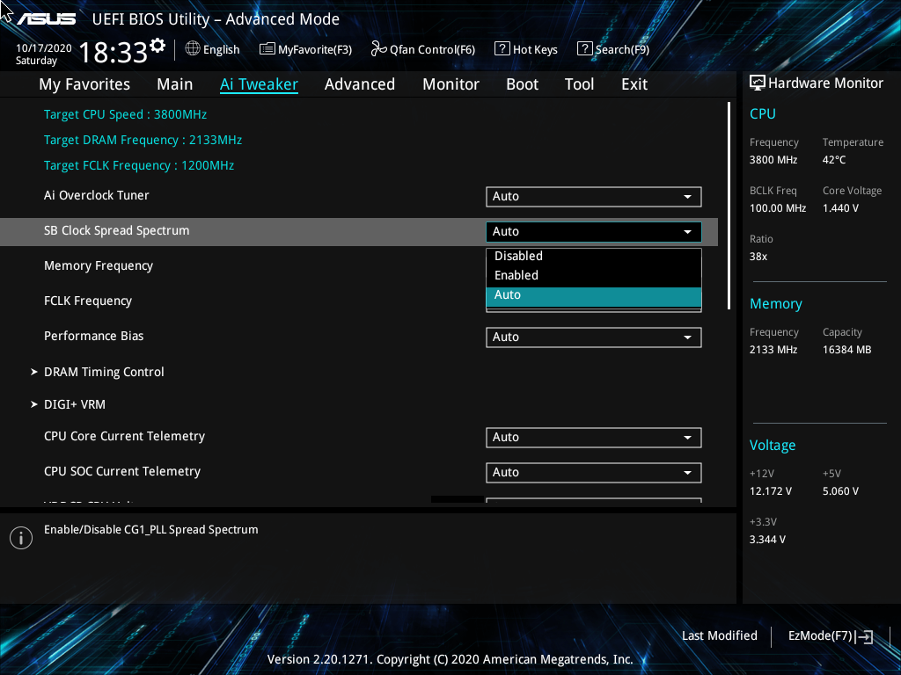
Task: Open the Exit tab
Action: [634, 84]
